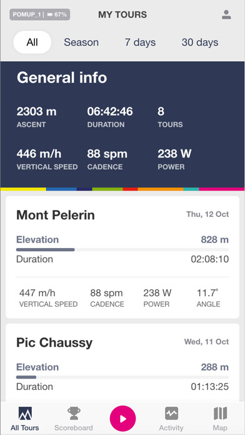Screen dimensions: 245x435
Task: Open the Pic Chaussy tour card
Action: tap(122, 362)
